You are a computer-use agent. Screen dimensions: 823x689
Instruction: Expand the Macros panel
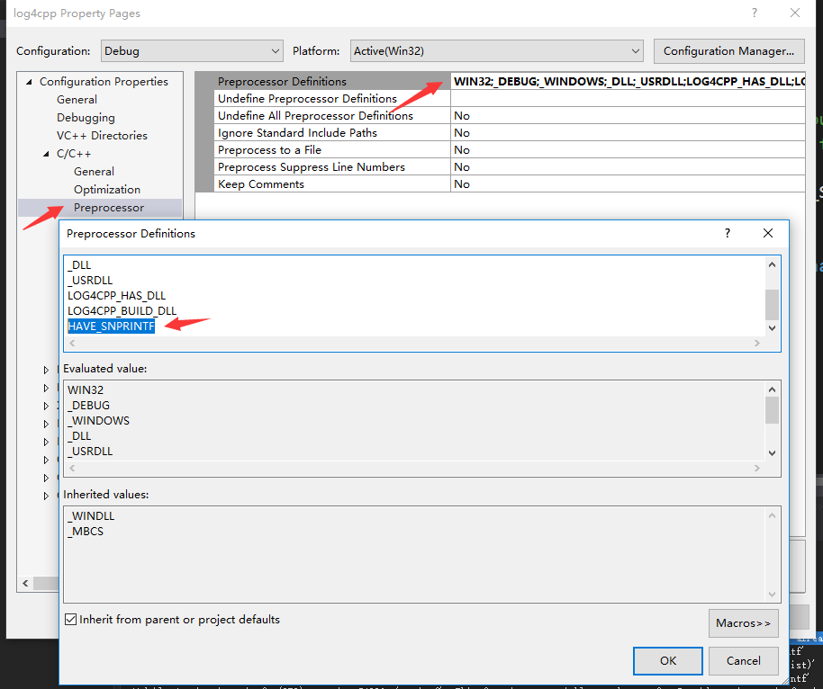[x=743, y=623]
